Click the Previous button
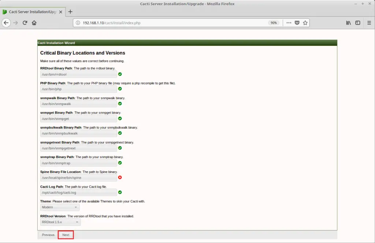The image size is (375, 243). (x=48, y=235)
